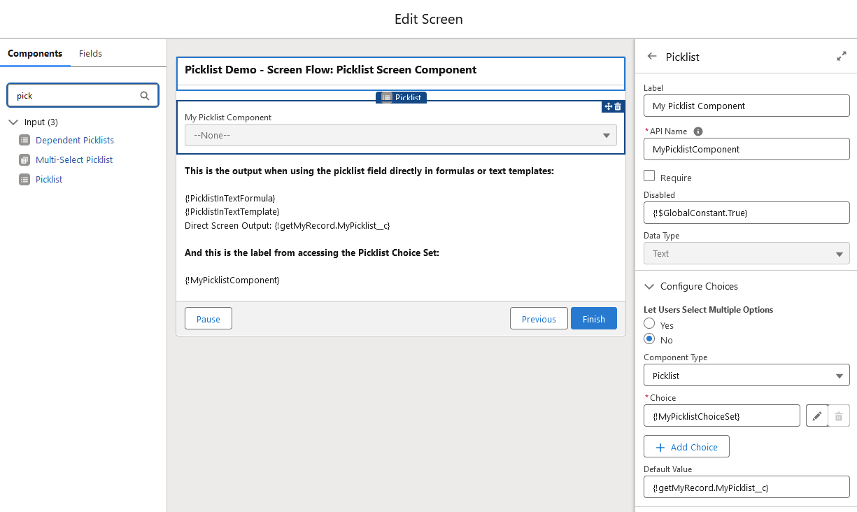Click the component search field
This screenshot has height=512, width=857.
pyautogui.click(x=83, y=96)
